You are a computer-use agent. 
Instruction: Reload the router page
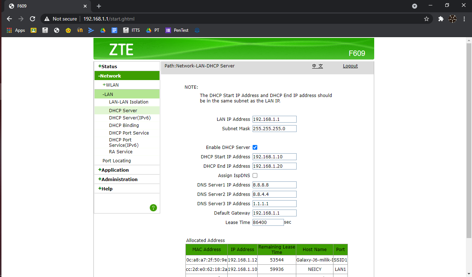click(32, 19)
